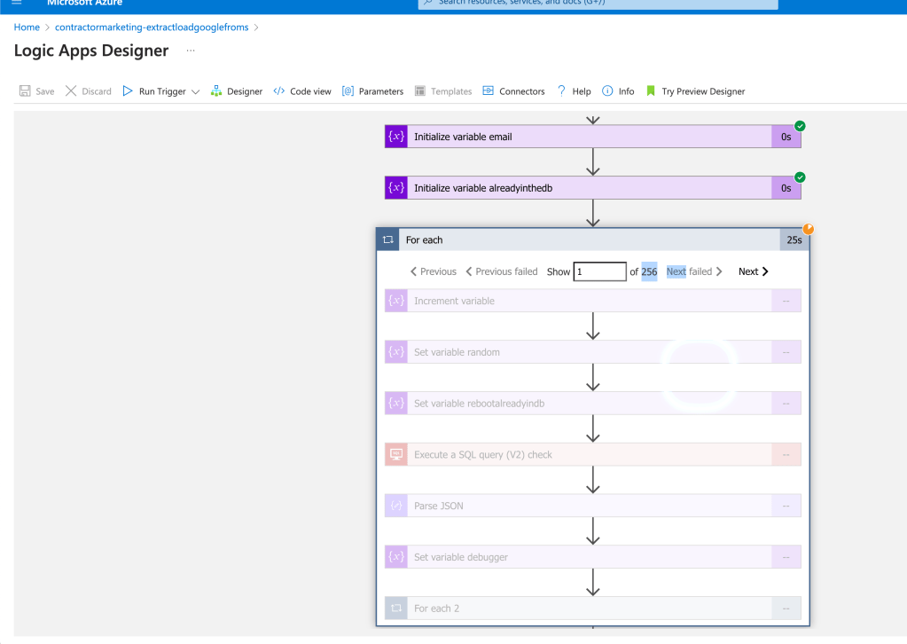Click the SQL query check connector icon
Screen dimensions: 907x644
pos(396,454)
